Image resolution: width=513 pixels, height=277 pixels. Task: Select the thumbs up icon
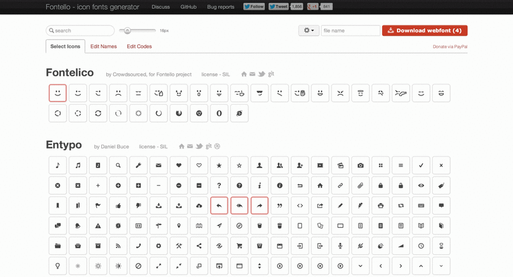click(x=118, y=206)
